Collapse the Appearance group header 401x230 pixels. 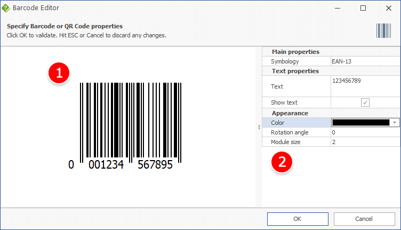(x=290, y=113)
